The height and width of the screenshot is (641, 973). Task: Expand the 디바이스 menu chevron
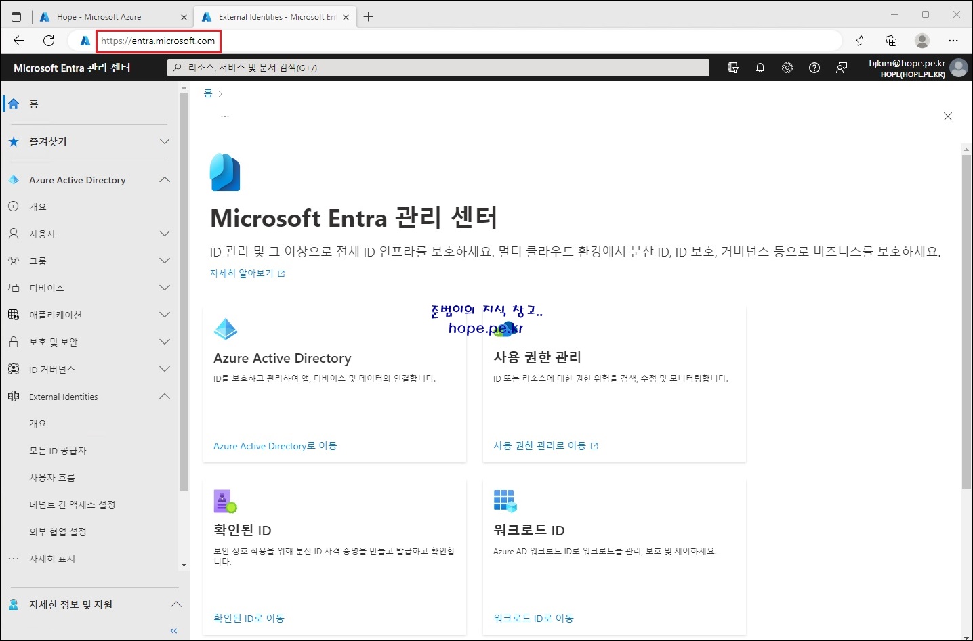pyautogui.click(x=165, y=288)
